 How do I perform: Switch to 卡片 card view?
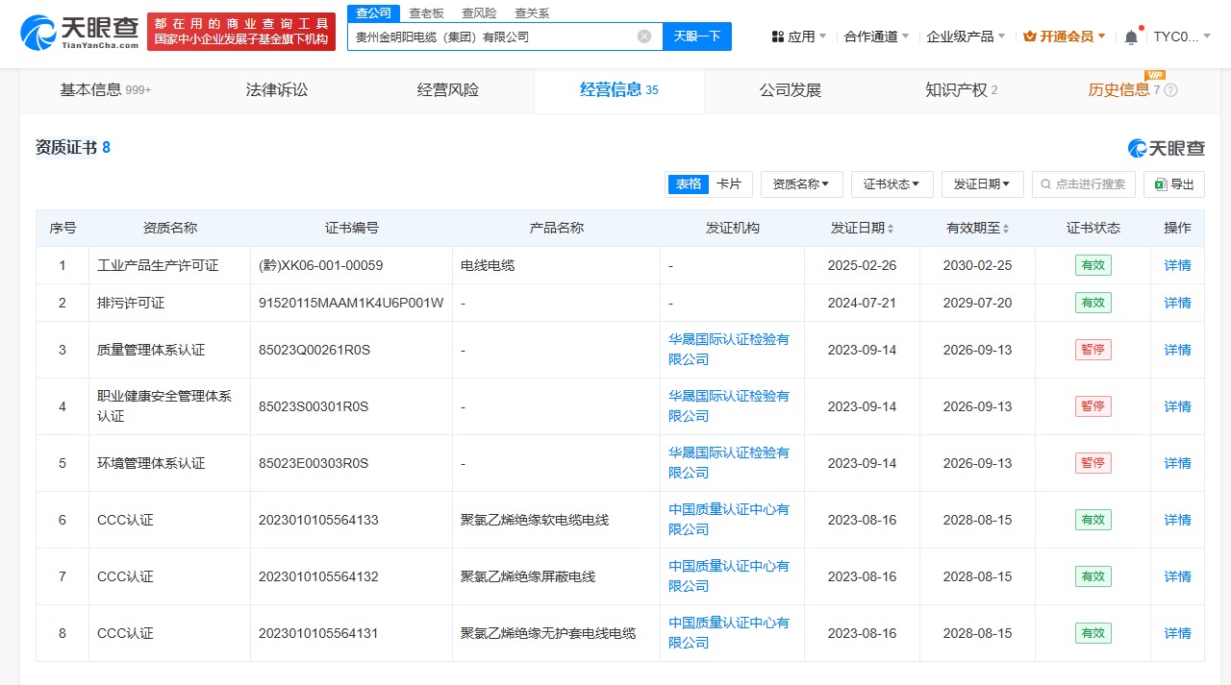point(729,184)
